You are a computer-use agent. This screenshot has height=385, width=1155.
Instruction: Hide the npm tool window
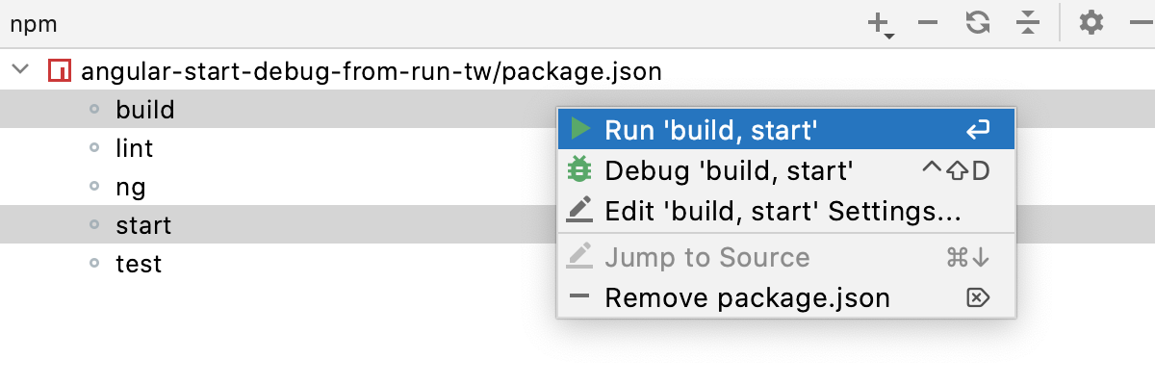click(1140, 22)
